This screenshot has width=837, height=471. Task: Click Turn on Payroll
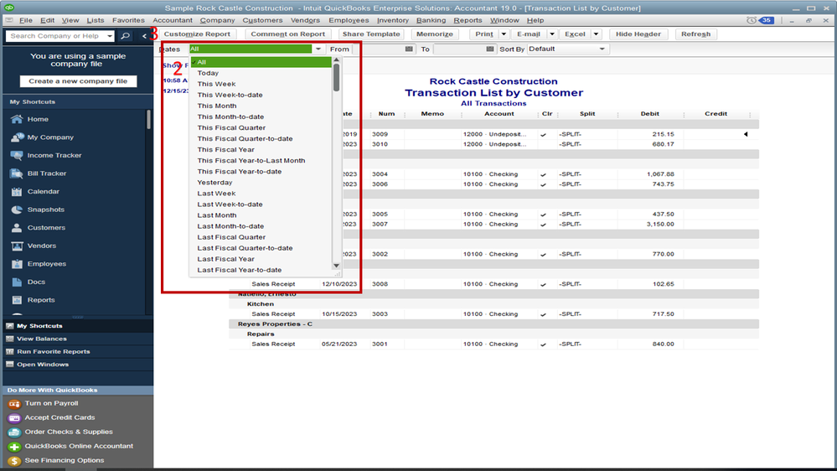click(x=51, y=403)
